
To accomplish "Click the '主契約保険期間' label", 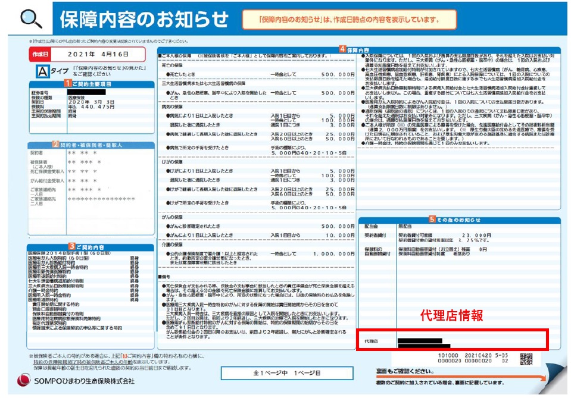I will pyautogui.click(x=46, y=111).
